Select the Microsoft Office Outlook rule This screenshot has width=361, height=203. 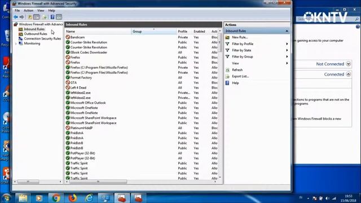pyautogui.click(x=142, y=103)
